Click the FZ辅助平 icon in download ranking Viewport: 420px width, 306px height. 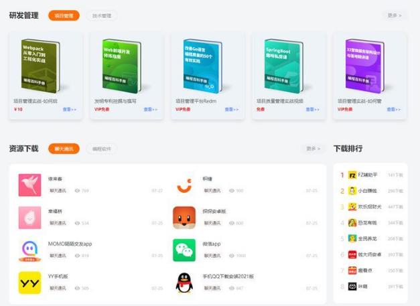(x=352, y=175)
